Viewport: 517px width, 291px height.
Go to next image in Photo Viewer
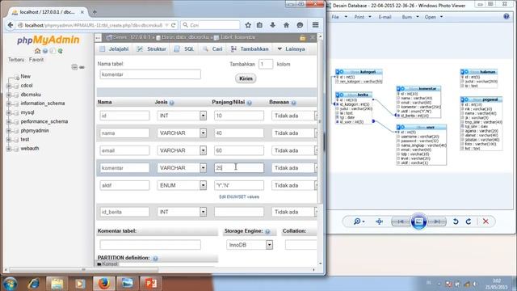coord(437,221)
